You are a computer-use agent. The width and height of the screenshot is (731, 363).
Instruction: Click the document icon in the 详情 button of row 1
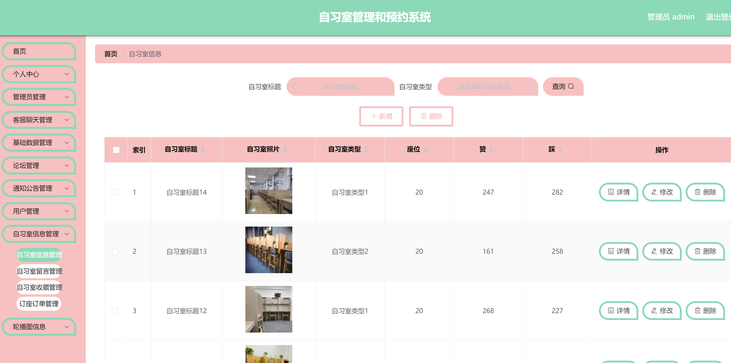pos(611,192)
